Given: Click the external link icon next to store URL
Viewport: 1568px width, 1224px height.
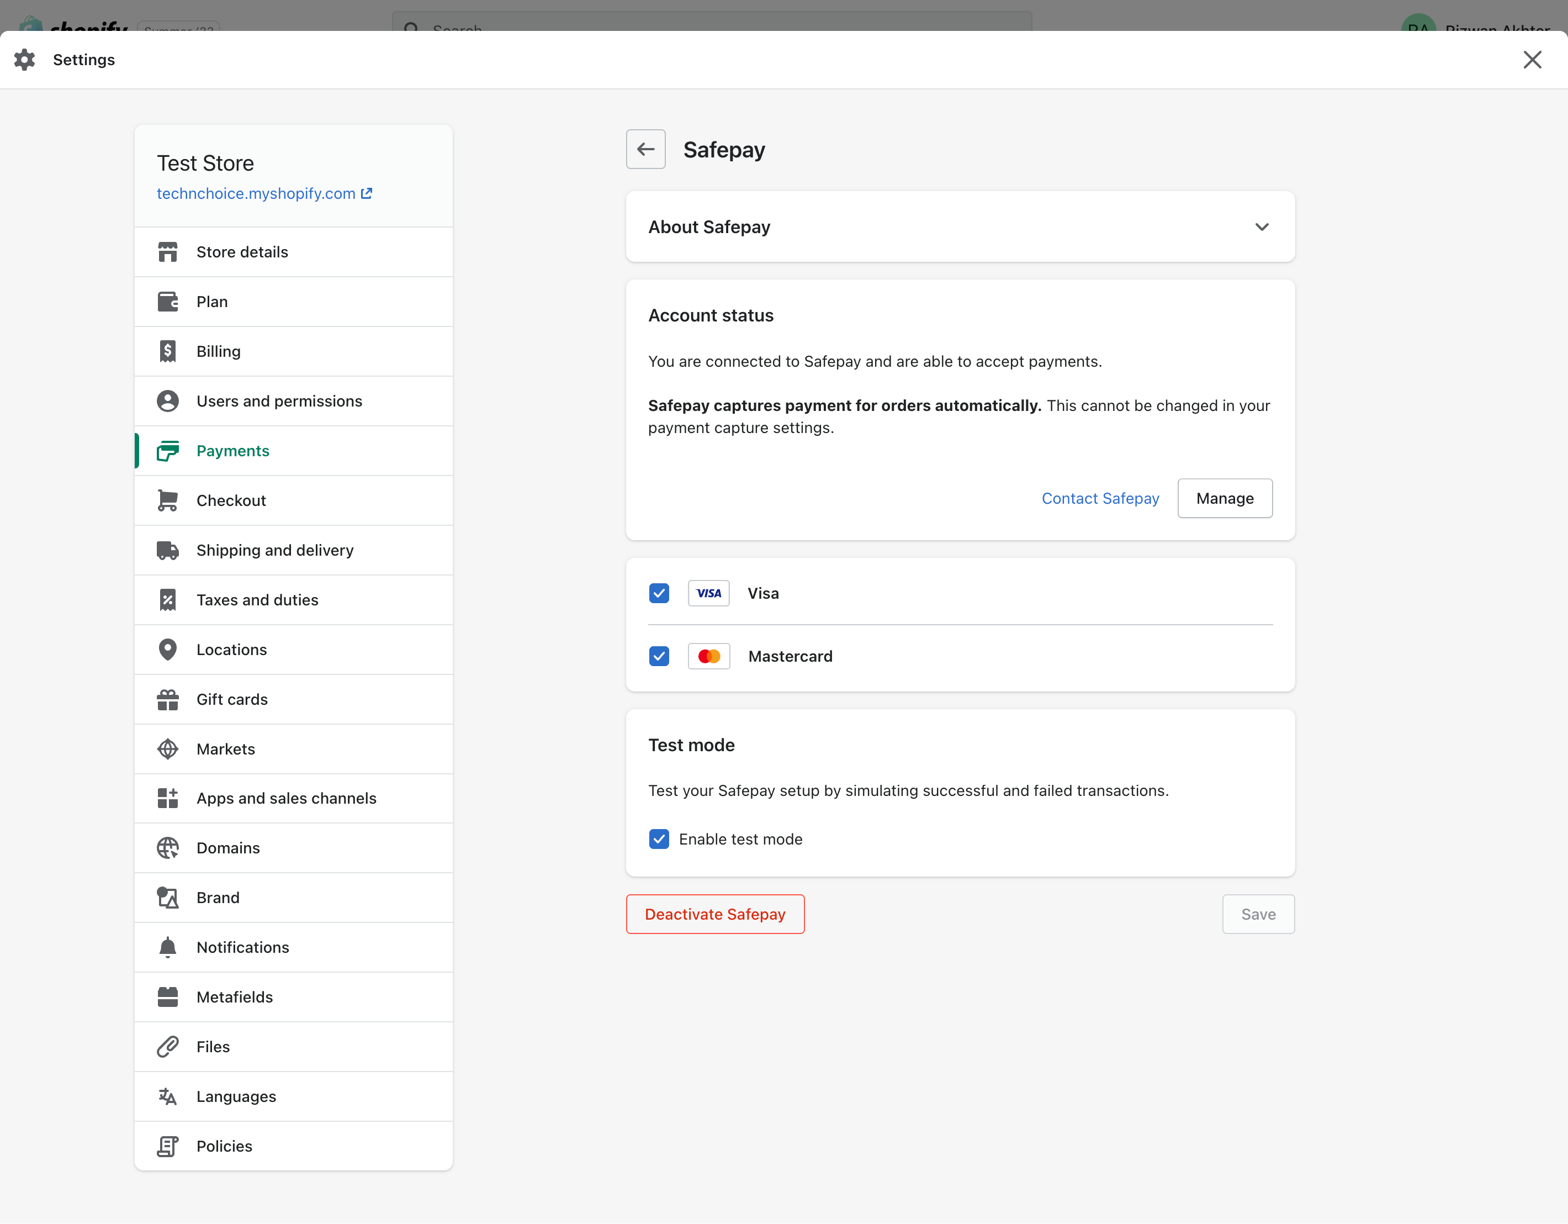Looking at the screenshot, I should click(x=366, y=193).
